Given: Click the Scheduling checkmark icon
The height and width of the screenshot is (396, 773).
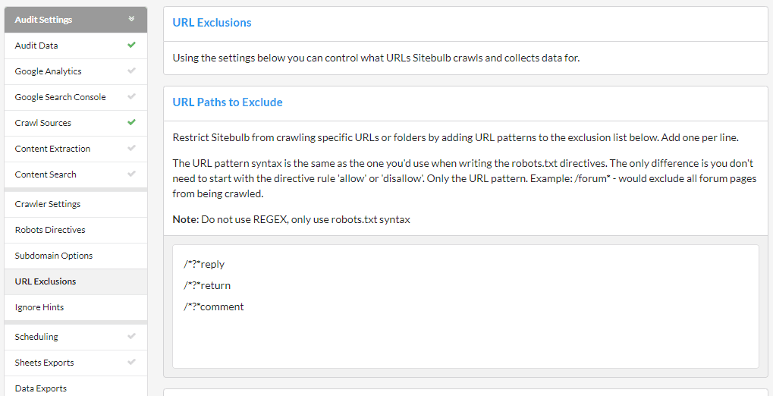Looking at the screenshot, I should coord(132,337).
